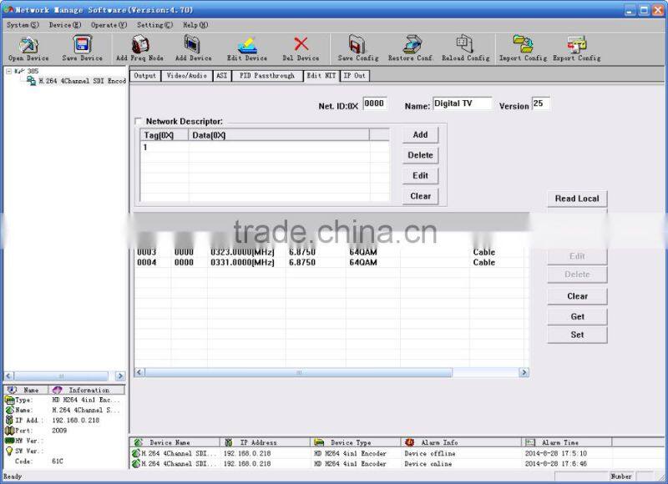This screenshot has height=484, width=668.
Task: Open the System menu
Action: (18, 24)
